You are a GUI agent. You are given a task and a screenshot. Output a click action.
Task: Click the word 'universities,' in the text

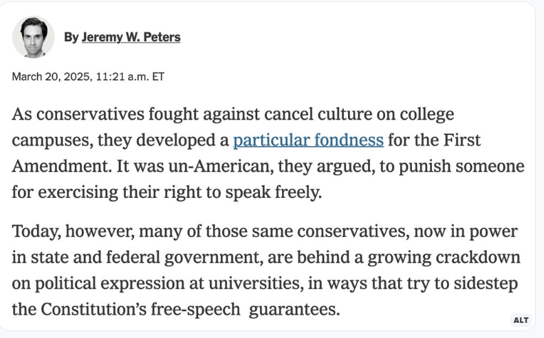coord(256,283)
